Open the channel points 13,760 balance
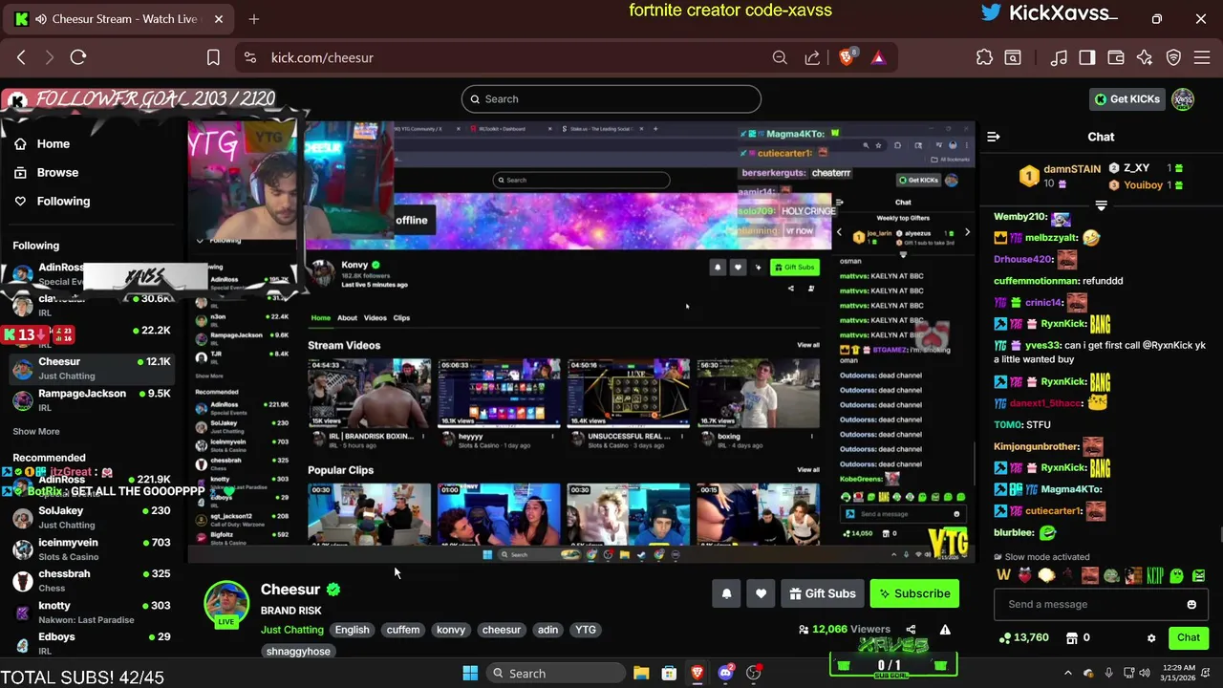1223x688 pixels. (x=1023, y=637)
